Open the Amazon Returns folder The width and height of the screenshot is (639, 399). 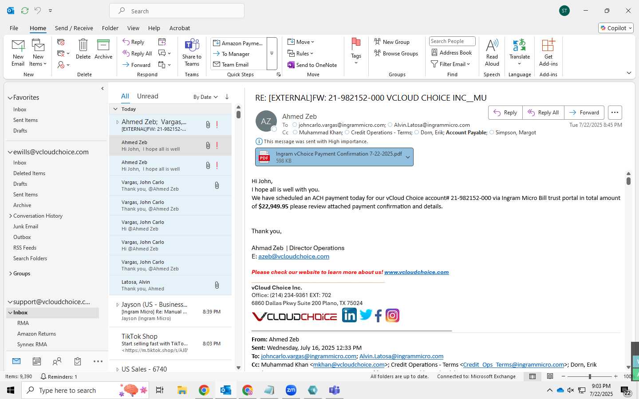pyautogui.click(x=36, y=334)
